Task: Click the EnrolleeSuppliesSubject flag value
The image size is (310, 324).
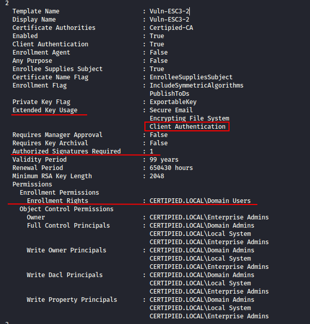Action: coord(191,77)
